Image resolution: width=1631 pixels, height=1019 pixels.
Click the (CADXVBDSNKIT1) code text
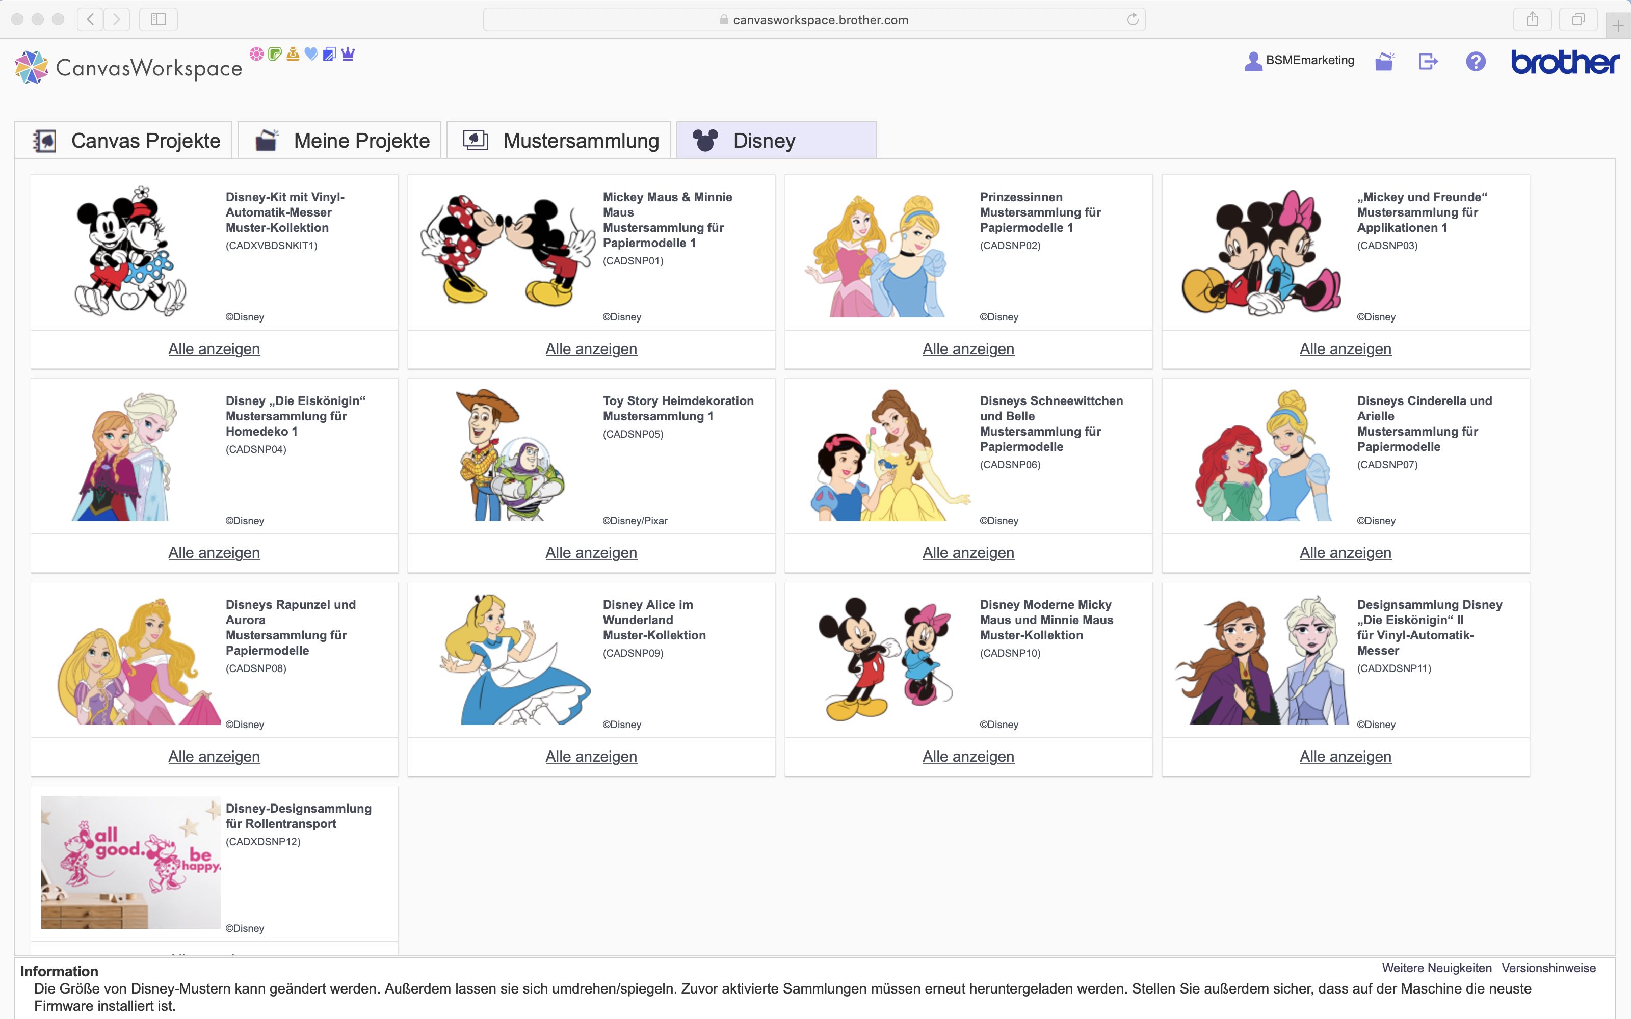coord(271,246)
